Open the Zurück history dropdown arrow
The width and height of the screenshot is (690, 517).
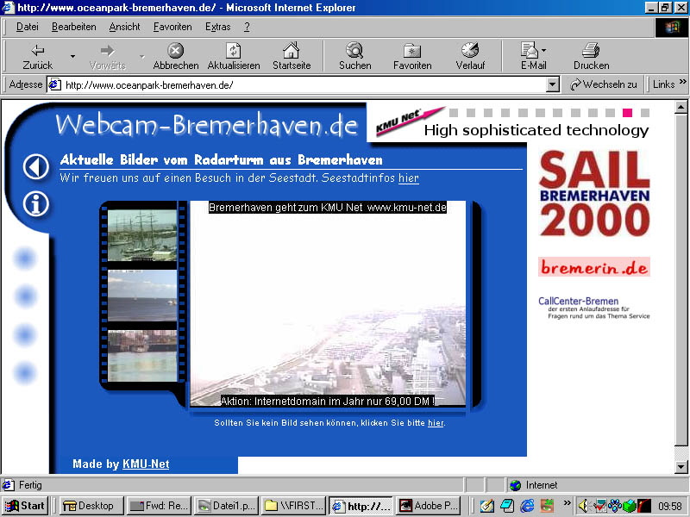[72, 56]
